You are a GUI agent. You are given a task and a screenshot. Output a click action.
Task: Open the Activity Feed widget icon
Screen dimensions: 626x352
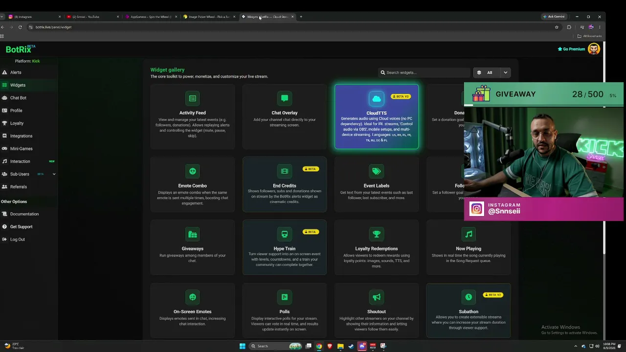tap(193, 98)
